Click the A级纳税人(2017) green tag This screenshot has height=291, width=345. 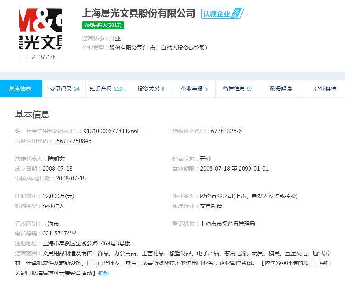coord(103,25)
